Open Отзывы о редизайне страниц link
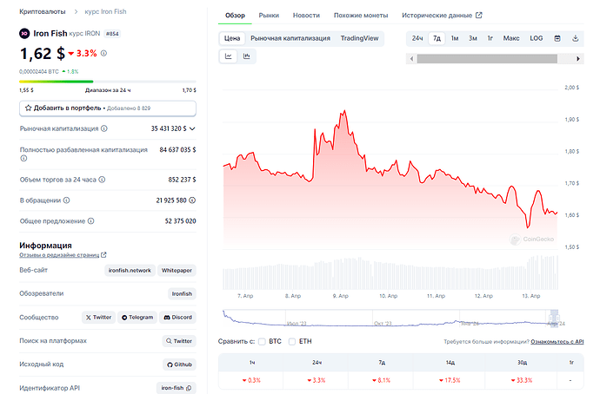 click(59, 254)
